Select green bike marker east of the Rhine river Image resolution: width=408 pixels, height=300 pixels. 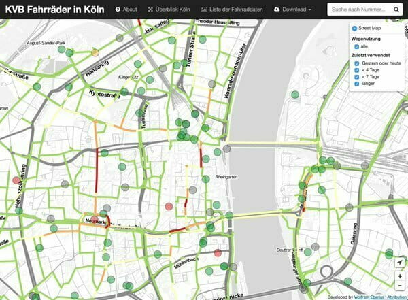[295, 95]
